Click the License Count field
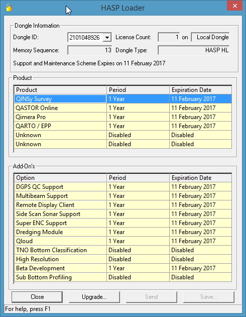Screen dimensions: 246x317 (169, 37)
